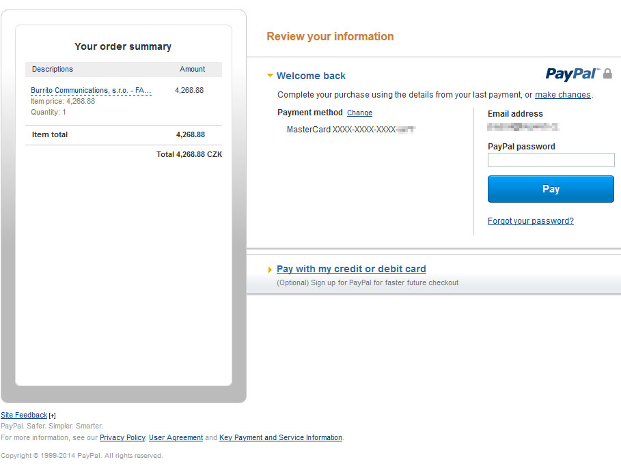The image size is (621, 466).
Task: Click the make changes link
Action: click(562, 95)
